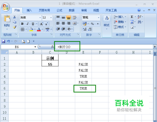Image resolution: width=157 pixels, height=122 pixels.
Task: Align text right
Action: pyautogui.click(x=68, y=23)
